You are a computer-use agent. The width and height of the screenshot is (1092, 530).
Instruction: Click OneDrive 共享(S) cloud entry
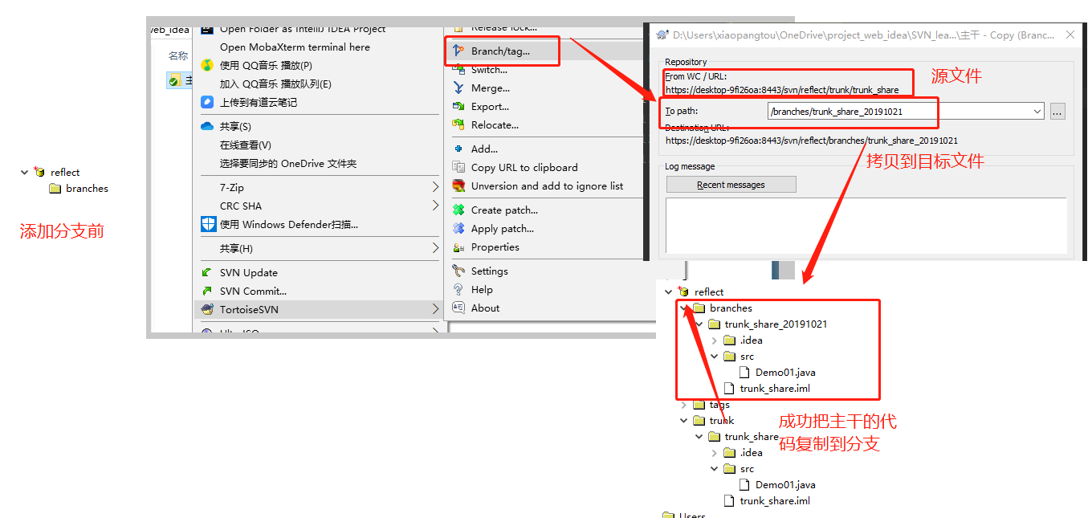(x=235, y=127)
